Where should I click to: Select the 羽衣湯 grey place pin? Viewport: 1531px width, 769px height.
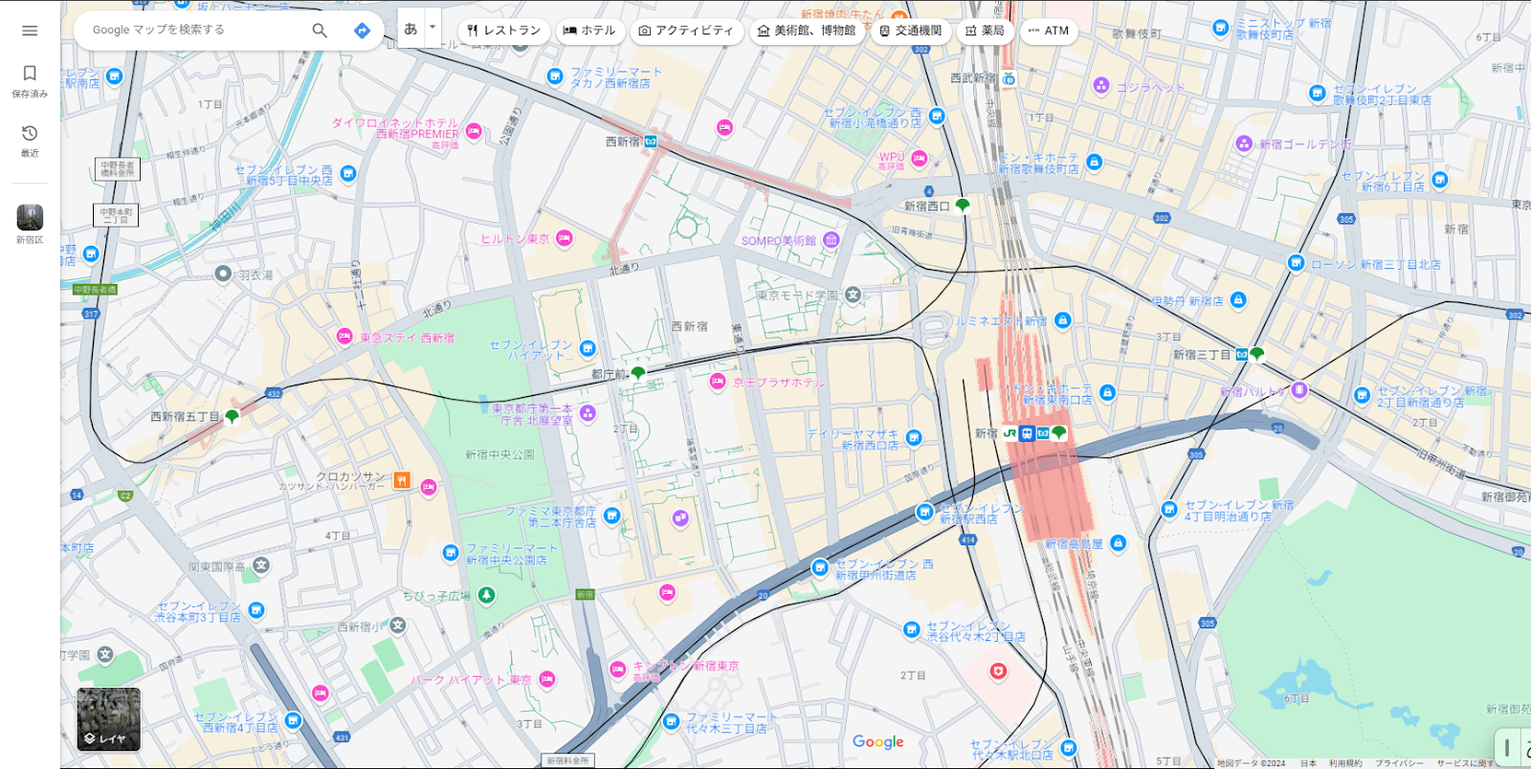click(223, 275)
